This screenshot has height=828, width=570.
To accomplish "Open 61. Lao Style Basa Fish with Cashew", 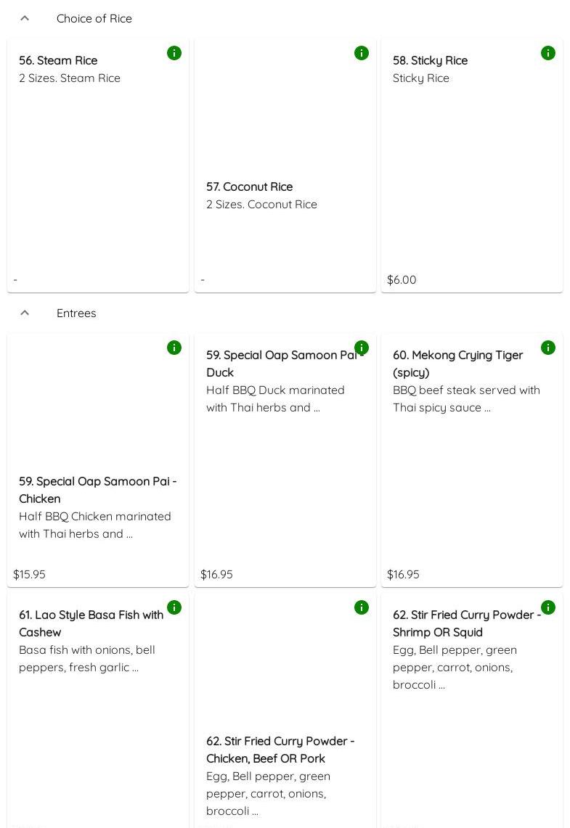I will 91,623.
